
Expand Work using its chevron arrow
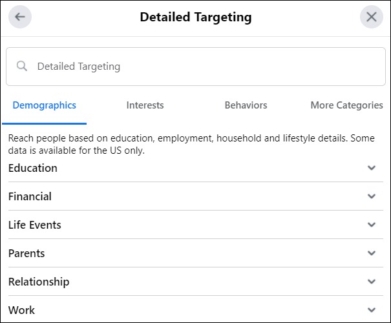371,310
